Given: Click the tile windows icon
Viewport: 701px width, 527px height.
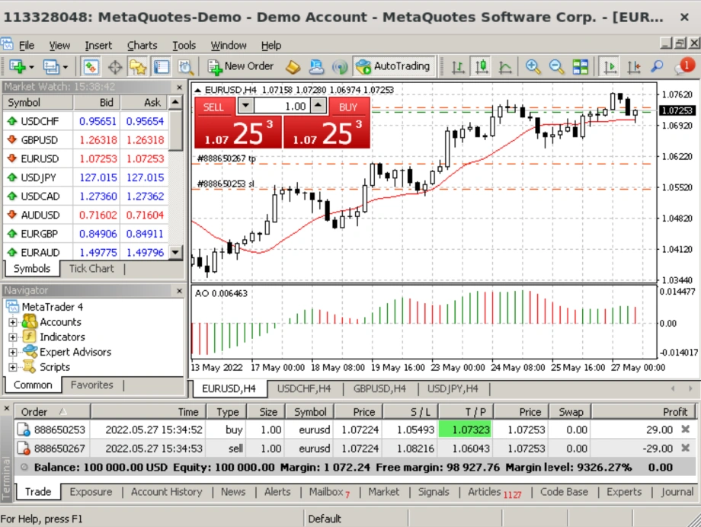Looking at the screenshot, I should (581, 67).
